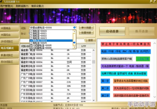Viewport: 157px width, 109px height.
Task: Choose 上海电信-00022 in the dropdown list
Action: [x=51, y=36]
